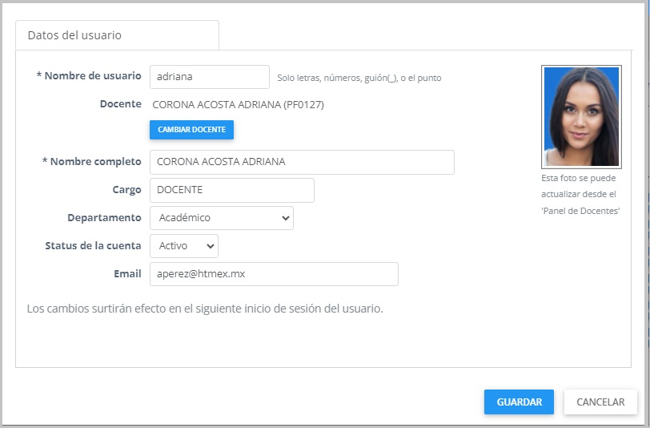The height and width of the screenshot is (428, 650).
Task: Click the Departamento field label
Action: 104,218
